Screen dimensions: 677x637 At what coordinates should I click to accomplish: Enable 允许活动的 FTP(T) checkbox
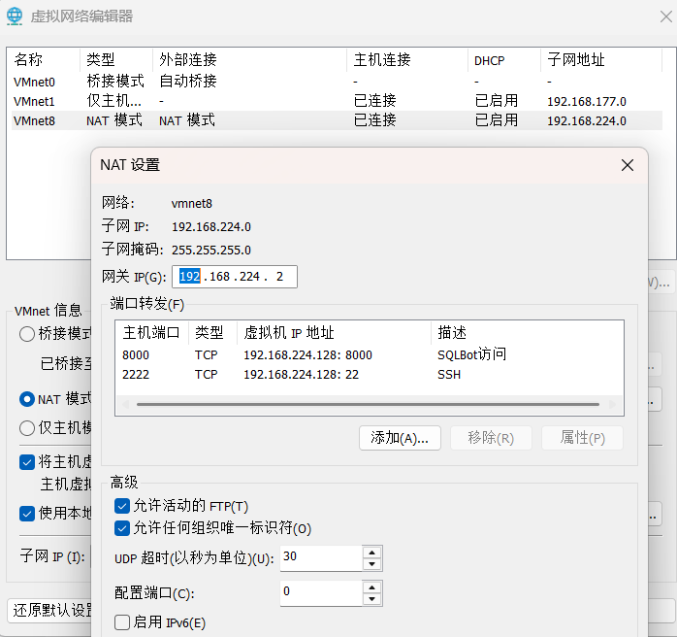tap(122, 506)
